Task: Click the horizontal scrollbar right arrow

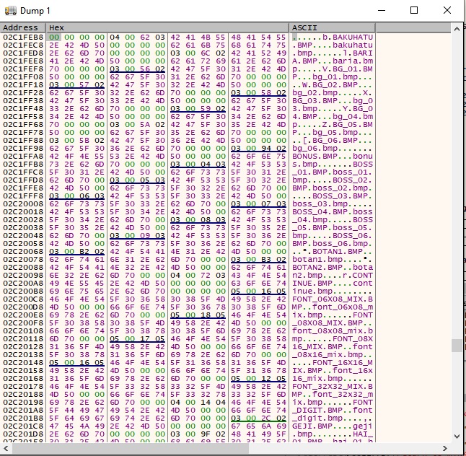Action: [x=447, y=448]
